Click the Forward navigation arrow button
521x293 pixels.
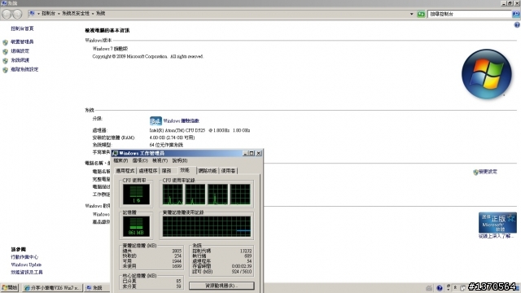click(17, 14)
